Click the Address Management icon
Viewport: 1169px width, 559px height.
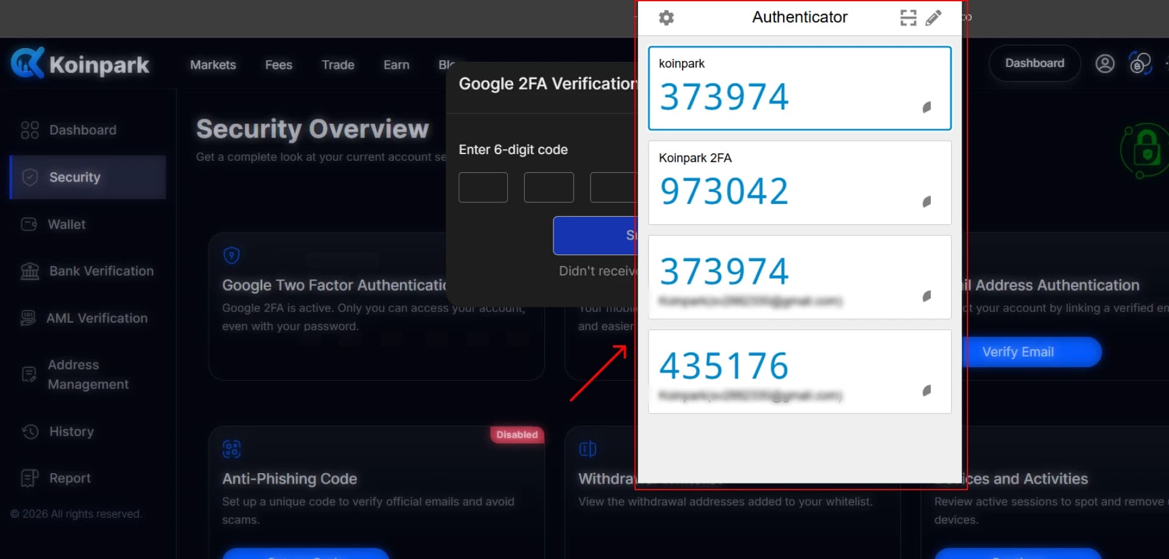tap(29, 374)
